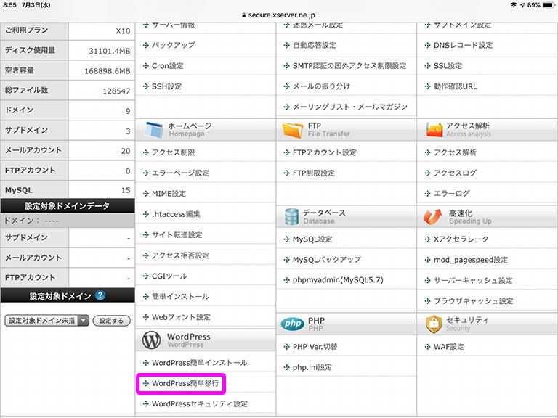Open mod_pagespeed設定
Viewport: 558px width, 418px height.
tap(471, 260)
